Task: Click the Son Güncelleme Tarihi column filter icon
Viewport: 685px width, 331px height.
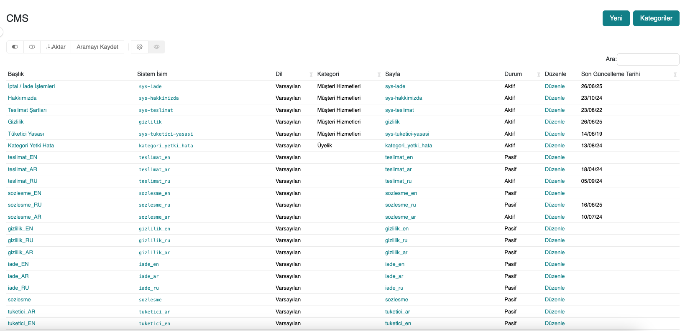Action: (x=675, y=75)
